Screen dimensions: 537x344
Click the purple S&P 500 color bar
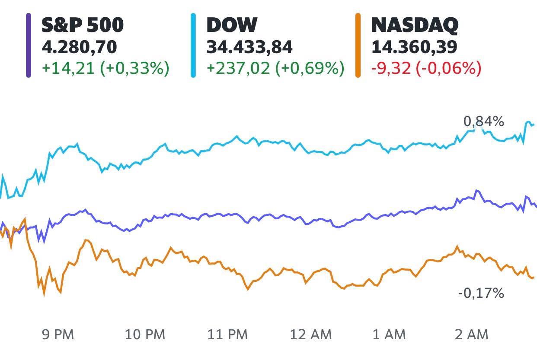[29, 45]
